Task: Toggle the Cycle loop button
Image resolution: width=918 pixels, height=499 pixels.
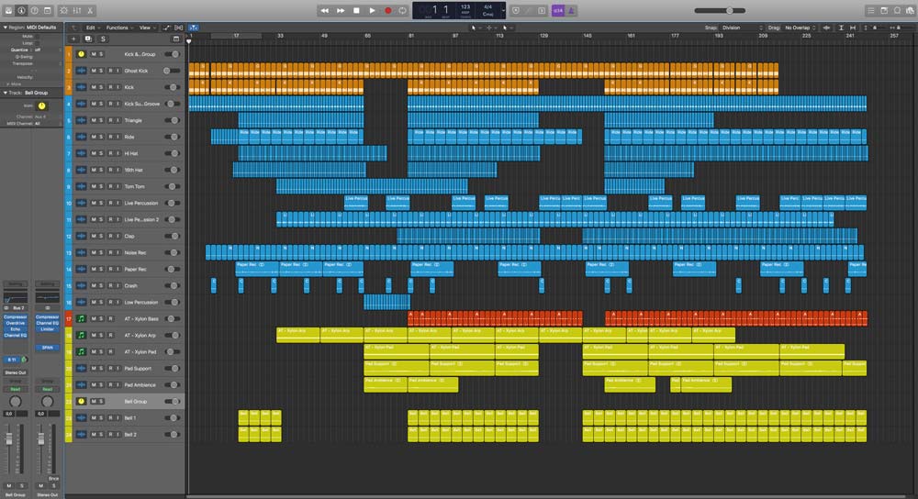Action: pos(403,10)
